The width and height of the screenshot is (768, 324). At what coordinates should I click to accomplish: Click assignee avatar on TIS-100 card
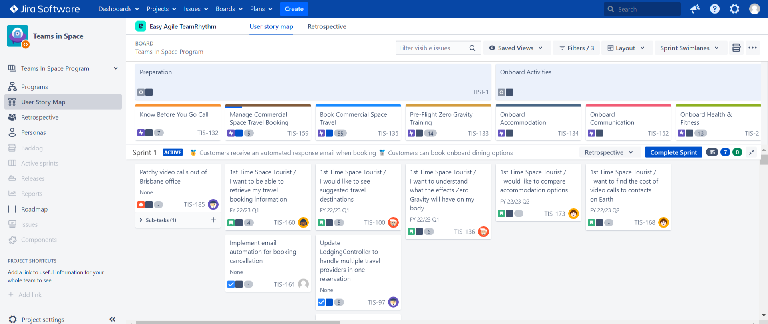[x=394, y=222]
